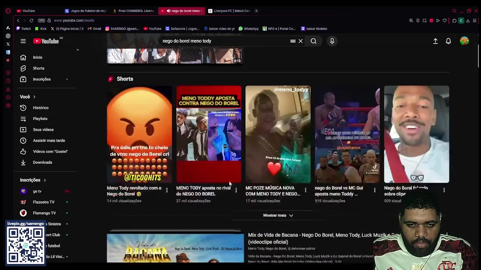Screen dimensions: 481x270
Task: Open options for Nego do Borel falando short
Action: 444,190
